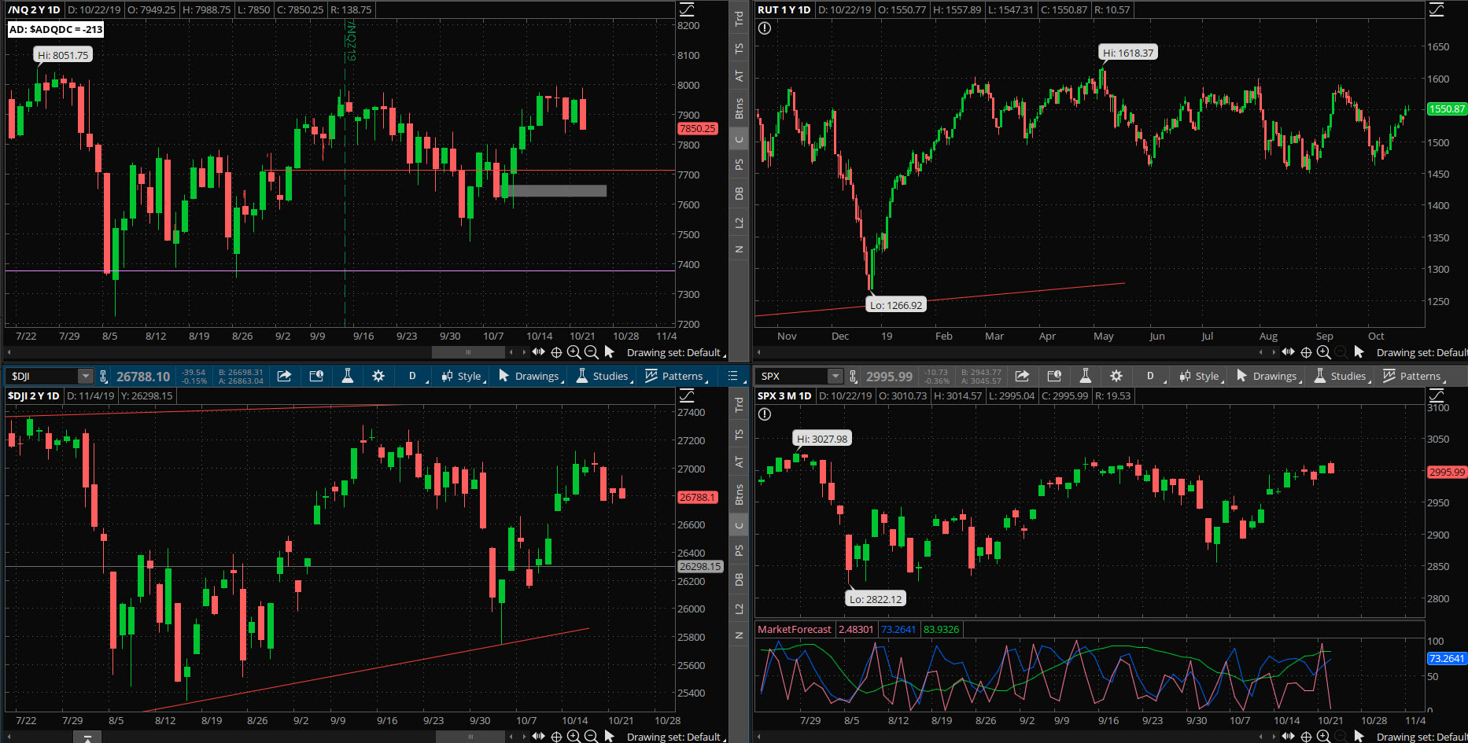Open Studies menu in SPX toolbar

pos(1341,376)
